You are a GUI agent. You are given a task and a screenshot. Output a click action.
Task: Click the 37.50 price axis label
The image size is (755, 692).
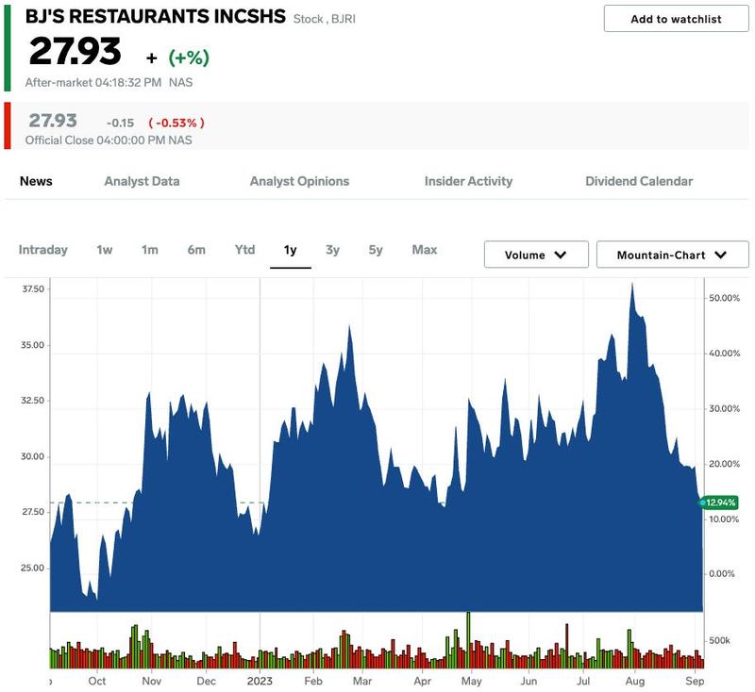click(33, 288)
